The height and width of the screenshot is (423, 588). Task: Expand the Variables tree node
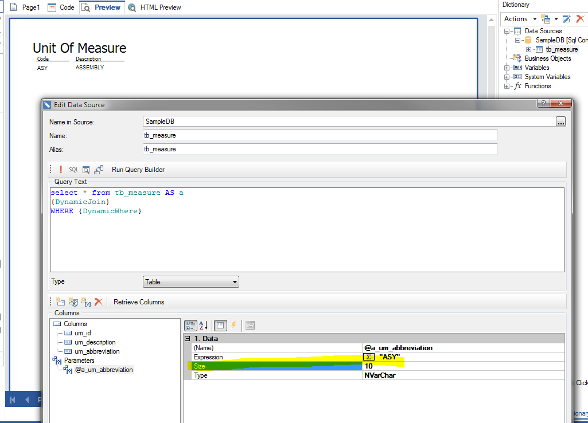coord(507,68)
